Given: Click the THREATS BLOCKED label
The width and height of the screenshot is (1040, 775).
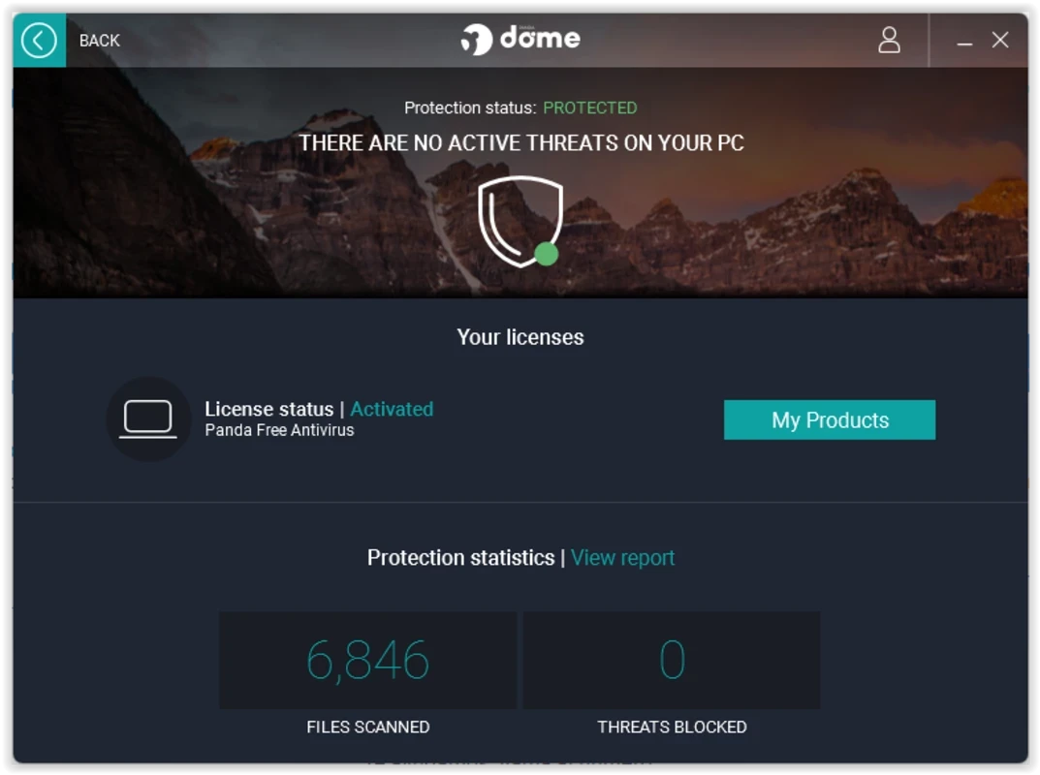Looking at the screenshot, I should click(672, 727).
